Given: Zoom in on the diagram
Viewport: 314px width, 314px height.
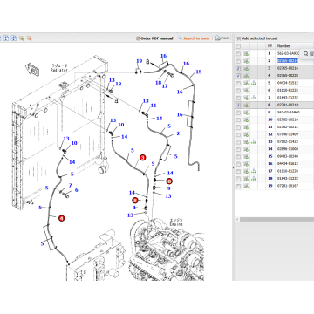Looking at the screenshot, I should (22, 38).
